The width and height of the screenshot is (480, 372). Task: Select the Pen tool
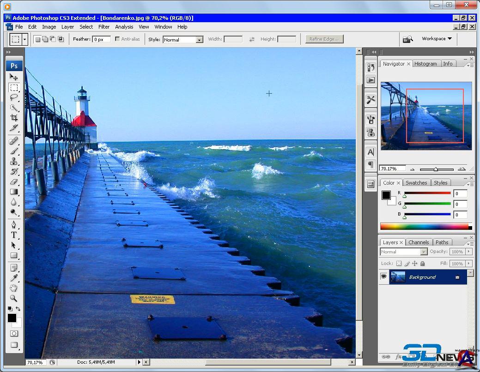(x=14, y=225)
